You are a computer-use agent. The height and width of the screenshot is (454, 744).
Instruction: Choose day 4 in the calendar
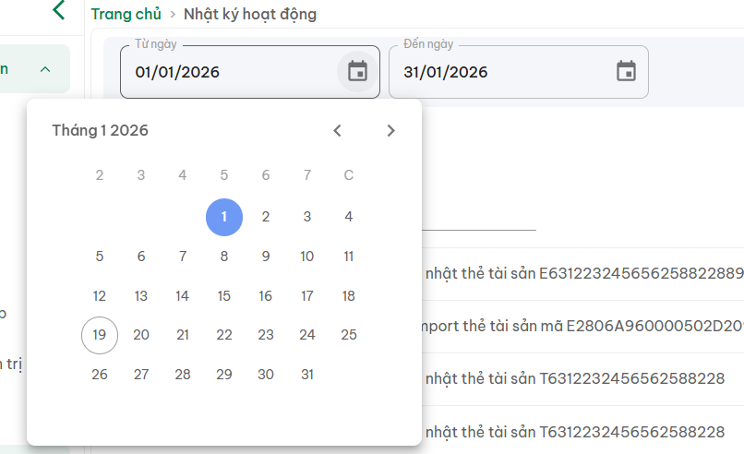click(x=349, y=217)
